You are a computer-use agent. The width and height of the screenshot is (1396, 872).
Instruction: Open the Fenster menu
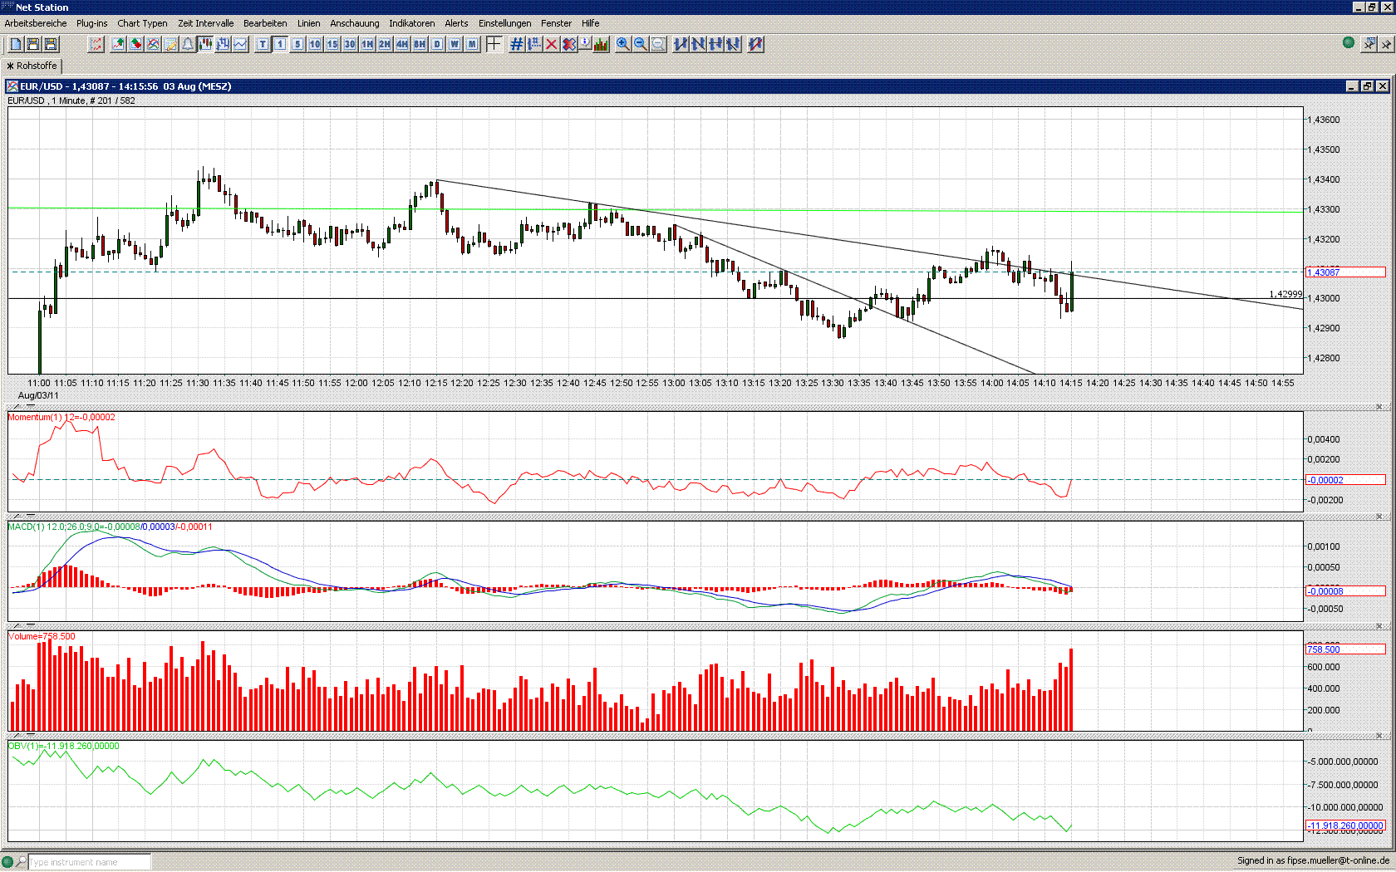[557, 23]
